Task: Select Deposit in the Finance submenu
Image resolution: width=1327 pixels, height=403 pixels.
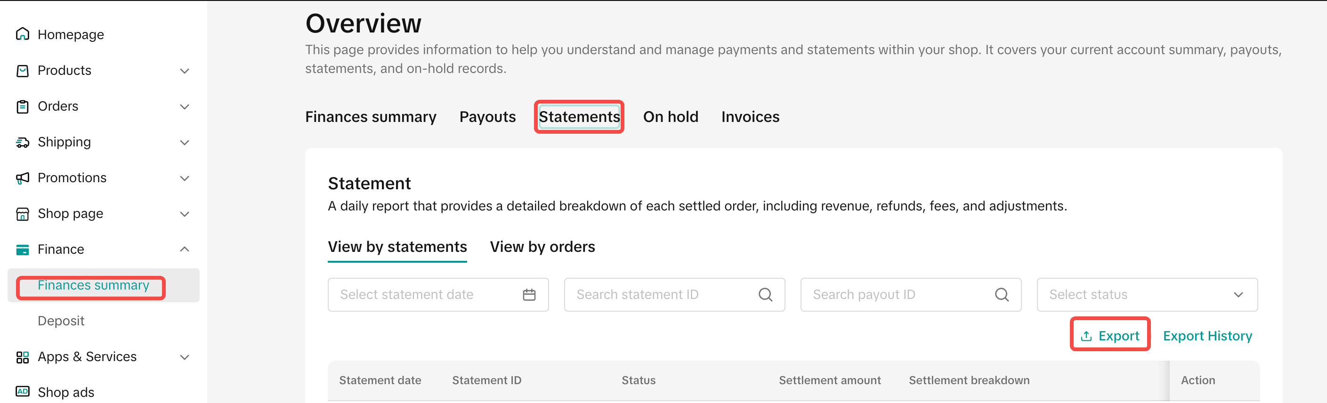Action: (61, 321)
